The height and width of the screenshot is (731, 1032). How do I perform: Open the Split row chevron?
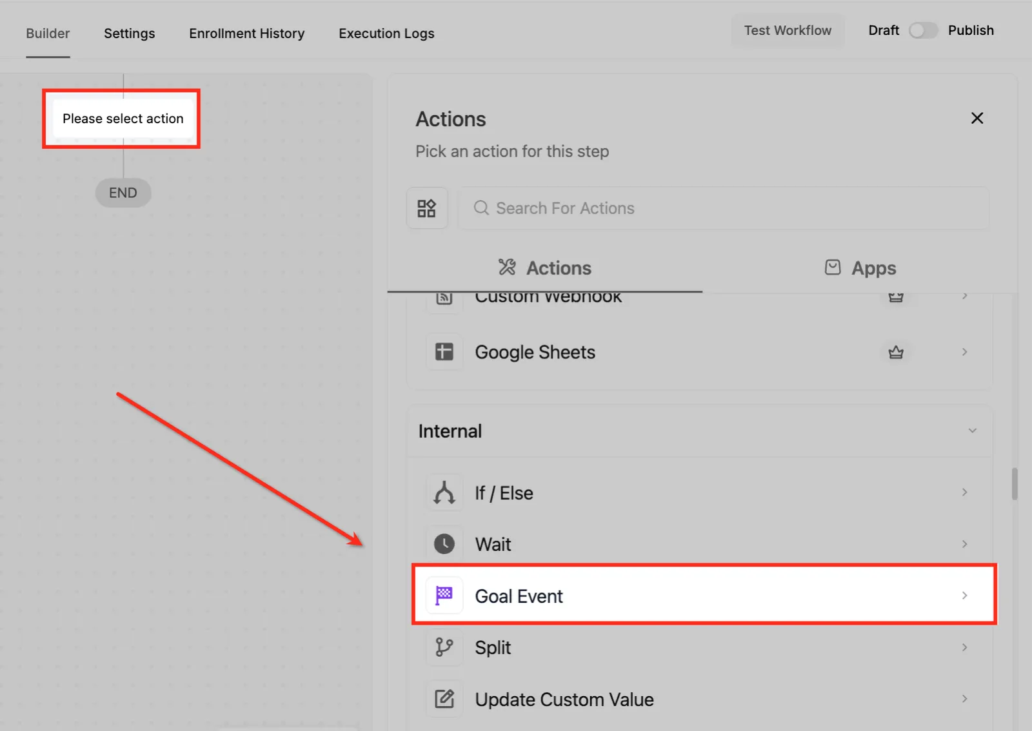(964, 647)
